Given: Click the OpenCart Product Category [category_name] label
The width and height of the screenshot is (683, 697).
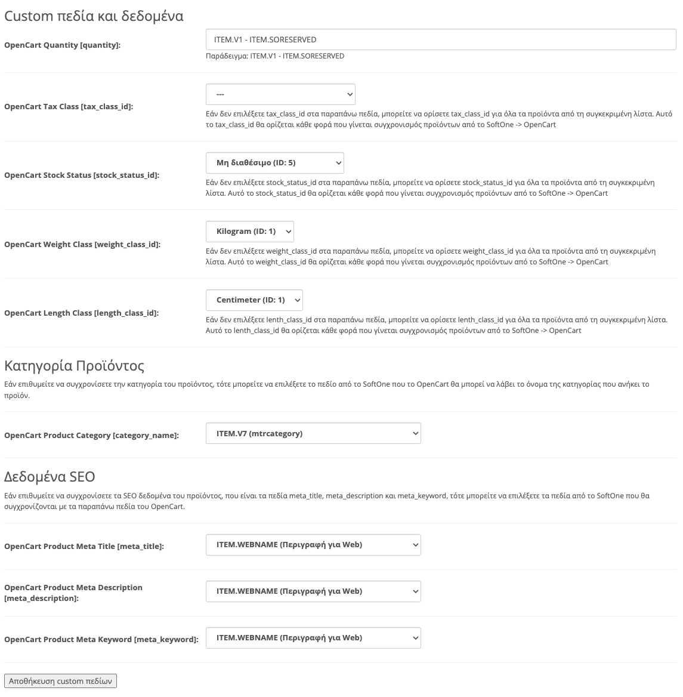Looking at the screenshot, I should tap(91, 436).
